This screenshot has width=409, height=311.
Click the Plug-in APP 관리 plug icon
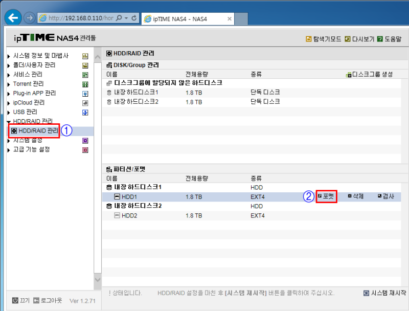click(86, 93)
